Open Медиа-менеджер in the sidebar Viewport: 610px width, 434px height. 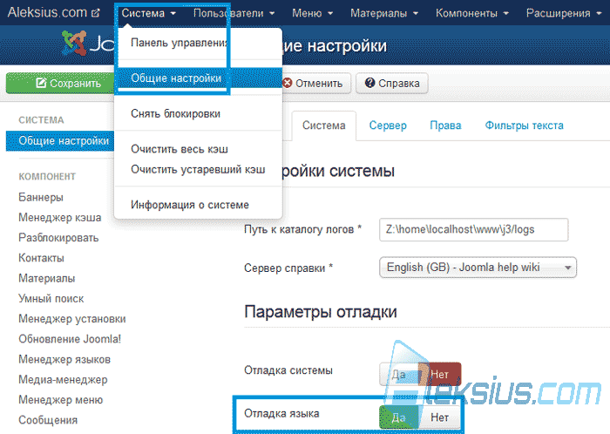pyautogui.click(x=63, y=379)
